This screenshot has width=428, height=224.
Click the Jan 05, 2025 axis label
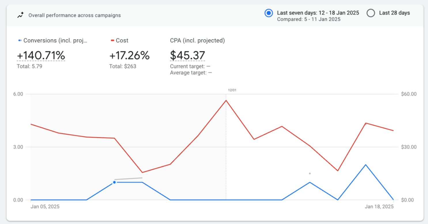point(45,207)
